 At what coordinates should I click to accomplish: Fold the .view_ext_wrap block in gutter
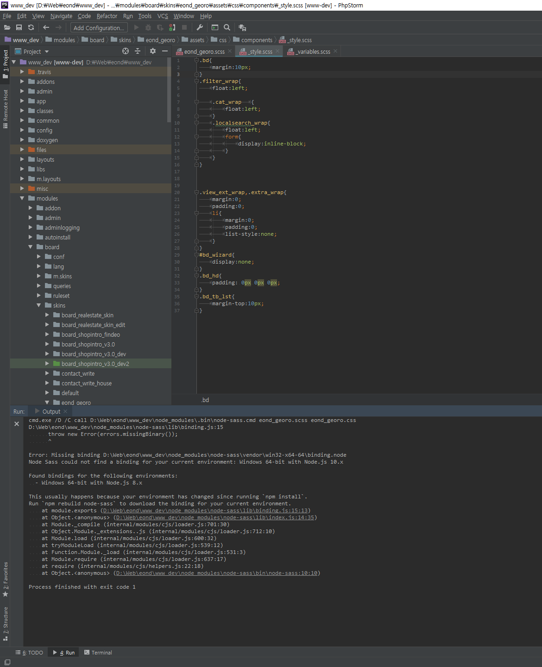196,192
